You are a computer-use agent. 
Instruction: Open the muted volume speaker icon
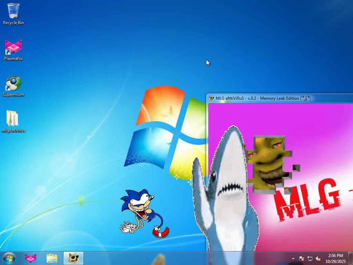[x=318, y=258]
